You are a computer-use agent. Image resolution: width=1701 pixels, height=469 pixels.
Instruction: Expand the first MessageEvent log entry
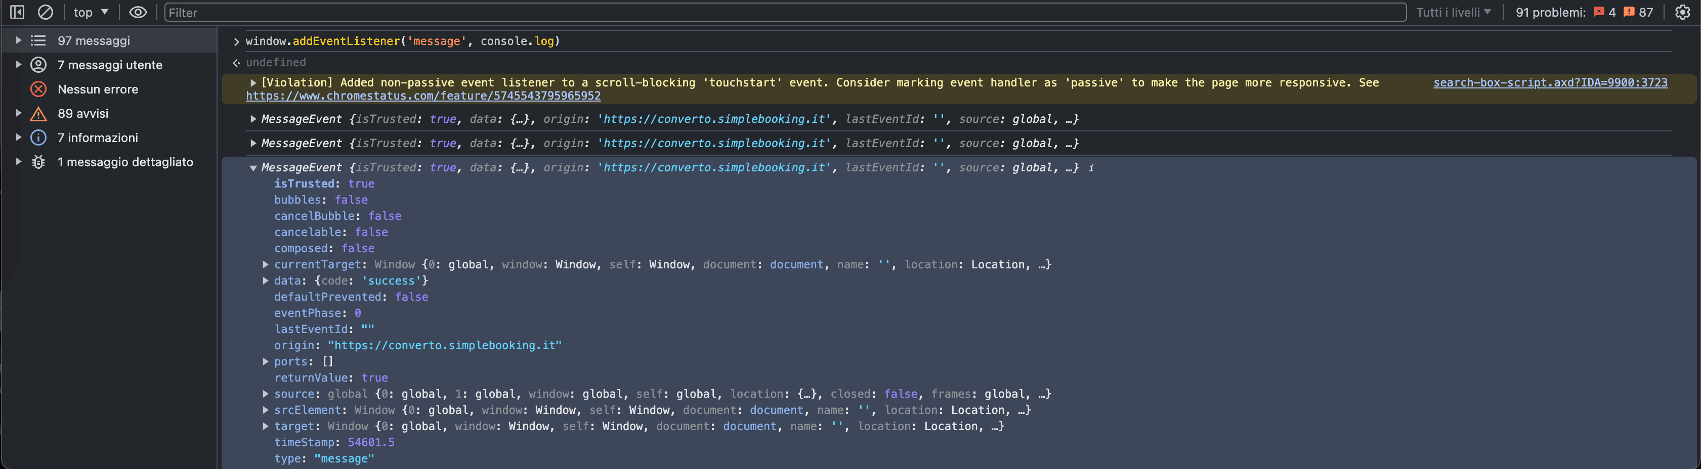tap(253, 119)
